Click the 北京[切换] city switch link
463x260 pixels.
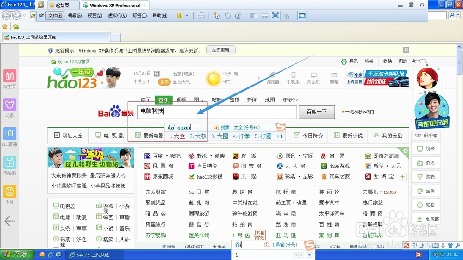(x=183, y=74)
